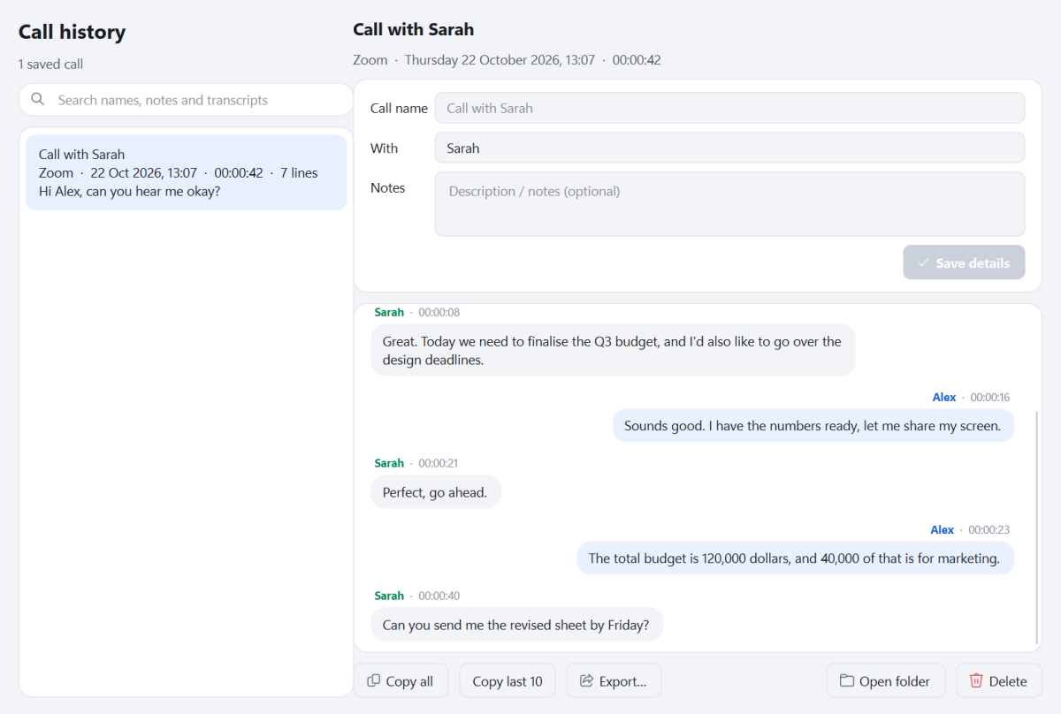Click the Open folder icon

tap(847, 680)
